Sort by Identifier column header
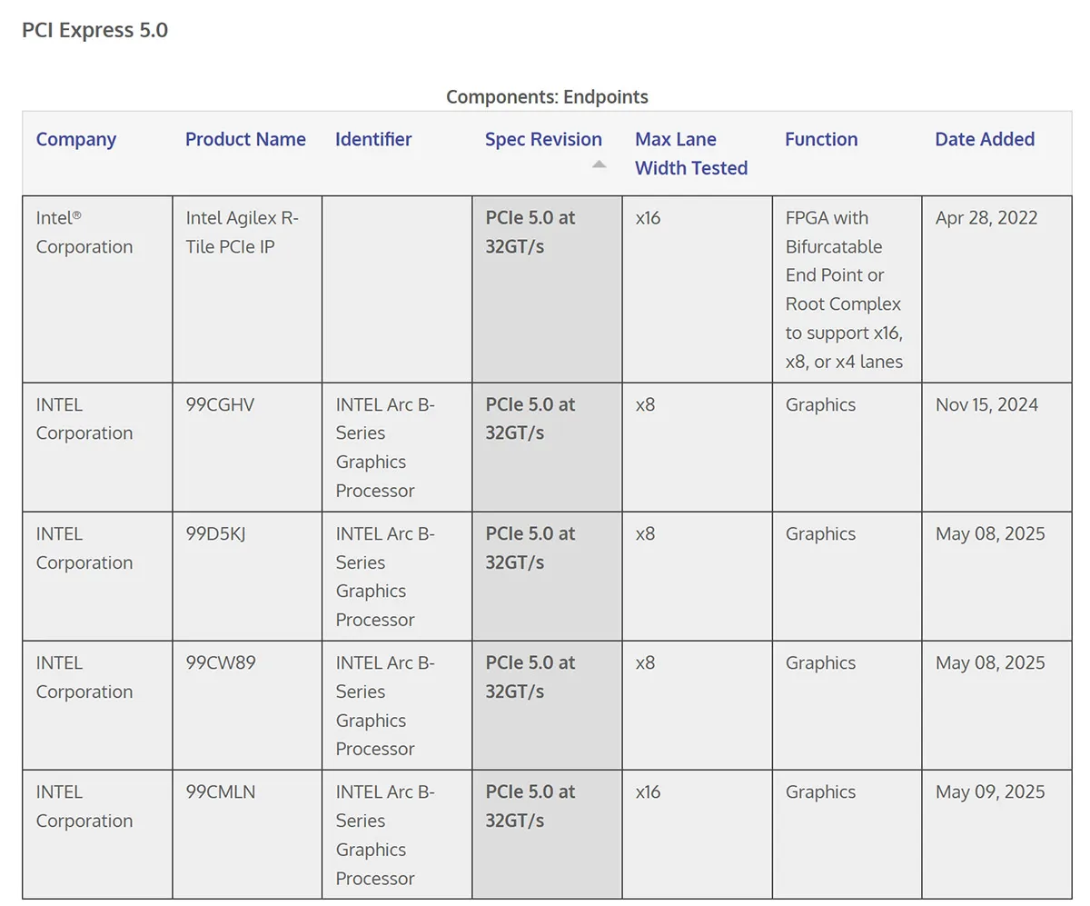The image size is (1090, 906). point(373,139)
